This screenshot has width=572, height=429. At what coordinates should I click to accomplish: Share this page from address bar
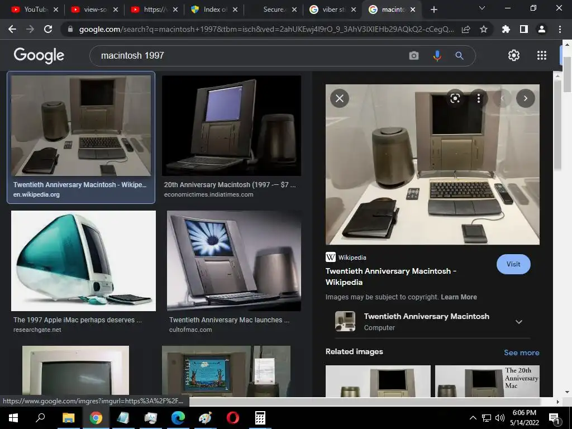466,30
